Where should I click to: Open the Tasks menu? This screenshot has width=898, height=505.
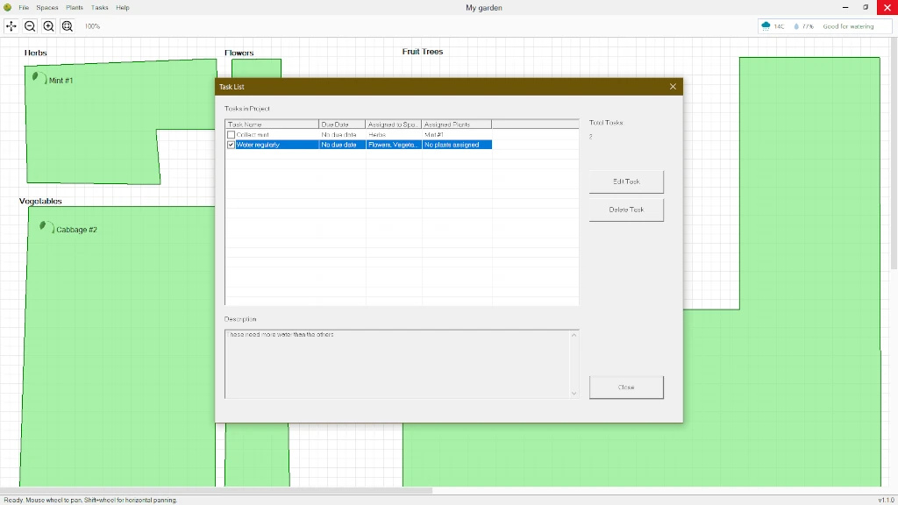[x=98, y=7]
